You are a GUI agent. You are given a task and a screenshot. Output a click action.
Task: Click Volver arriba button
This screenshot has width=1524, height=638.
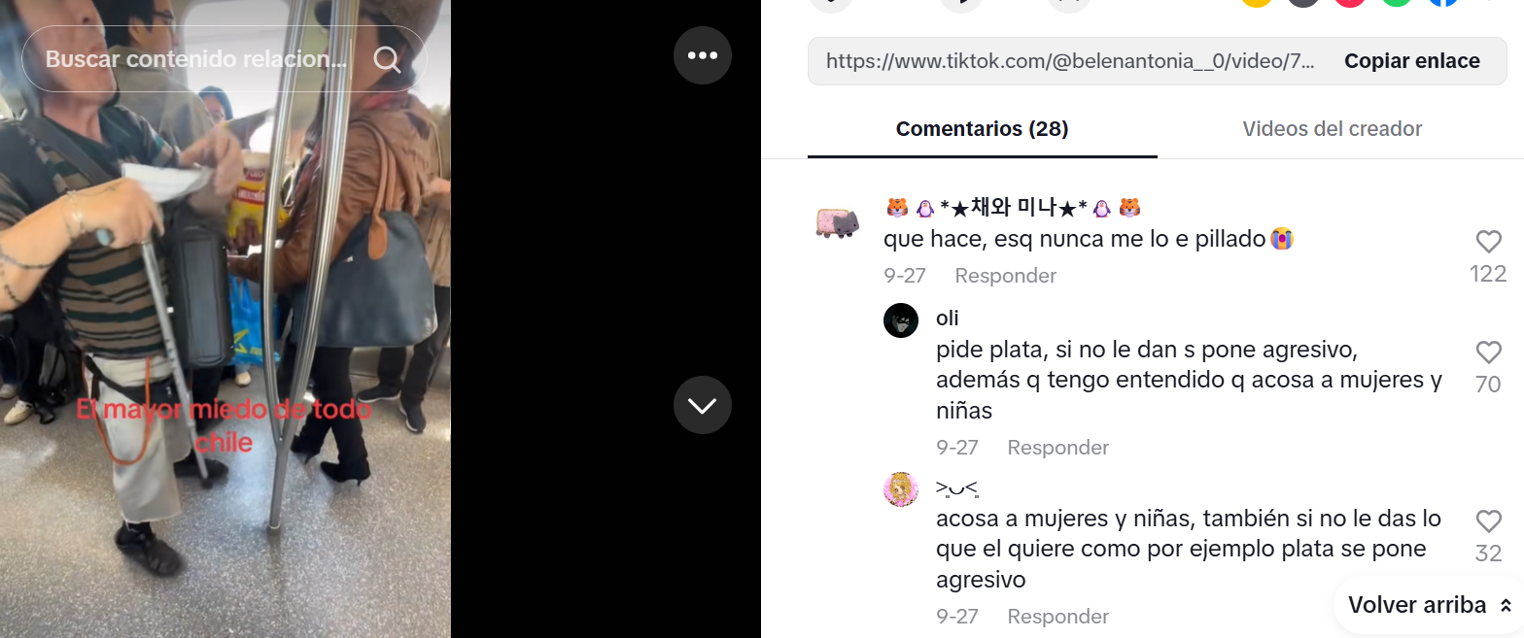tap(1429, 605)
